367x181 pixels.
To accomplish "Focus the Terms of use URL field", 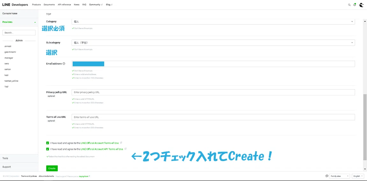I will coord(213,117).
